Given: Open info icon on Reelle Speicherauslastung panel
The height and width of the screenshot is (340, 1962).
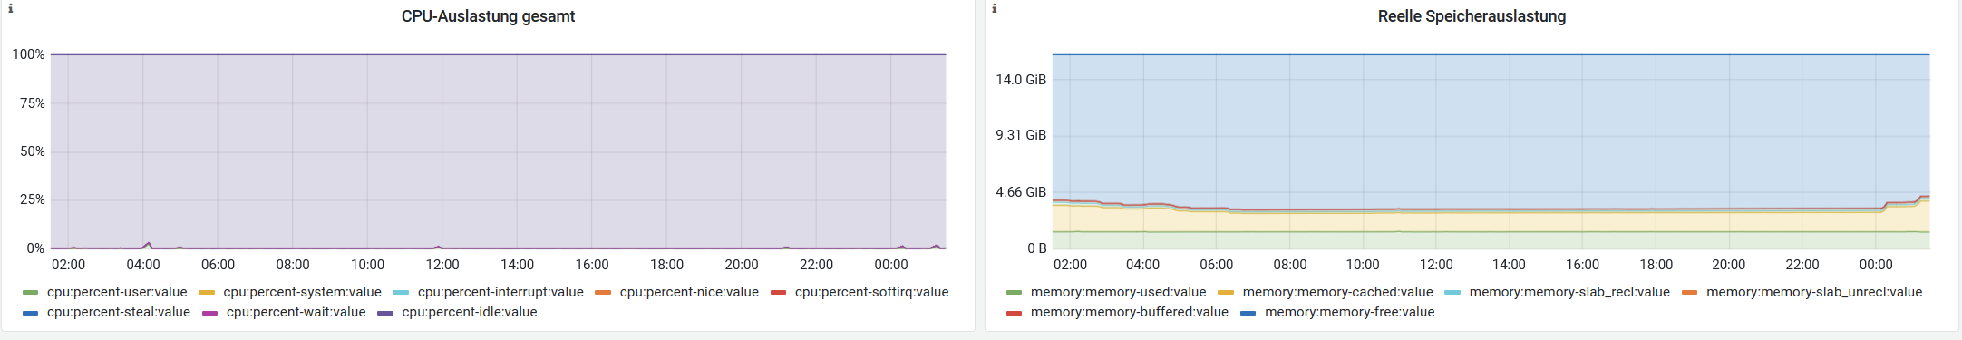Looking at the screenshot, I should [995, 8].
